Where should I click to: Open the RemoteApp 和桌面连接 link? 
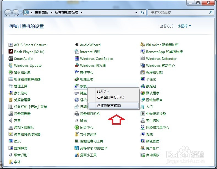click(164, 52)
